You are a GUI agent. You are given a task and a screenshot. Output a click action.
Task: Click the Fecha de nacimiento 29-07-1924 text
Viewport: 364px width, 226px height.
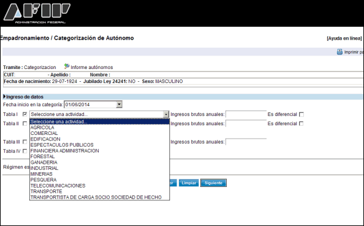40,81
